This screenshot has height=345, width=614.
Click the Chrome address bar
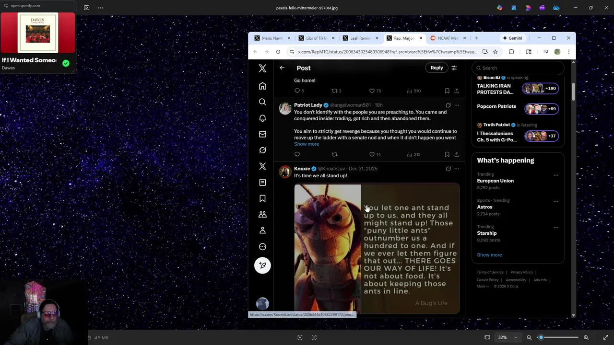point(388,52)
